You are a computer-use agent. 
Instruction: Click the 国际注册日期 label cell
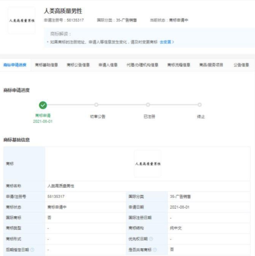point(147,218)
